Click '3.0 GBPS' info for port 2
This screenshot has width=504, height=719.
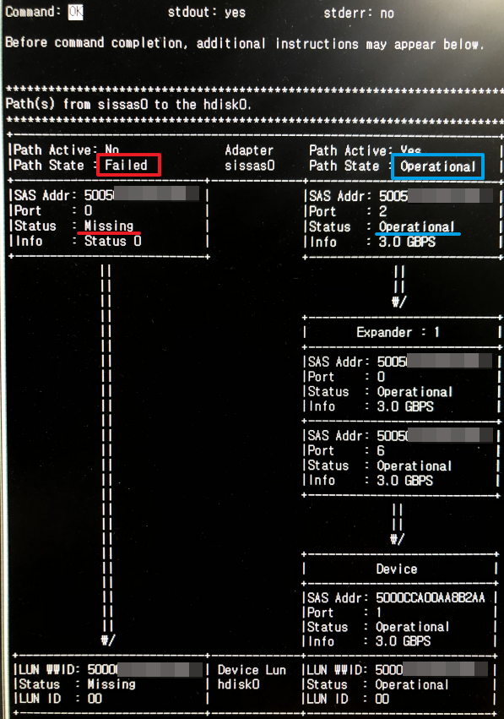click(x=407, y=242)
